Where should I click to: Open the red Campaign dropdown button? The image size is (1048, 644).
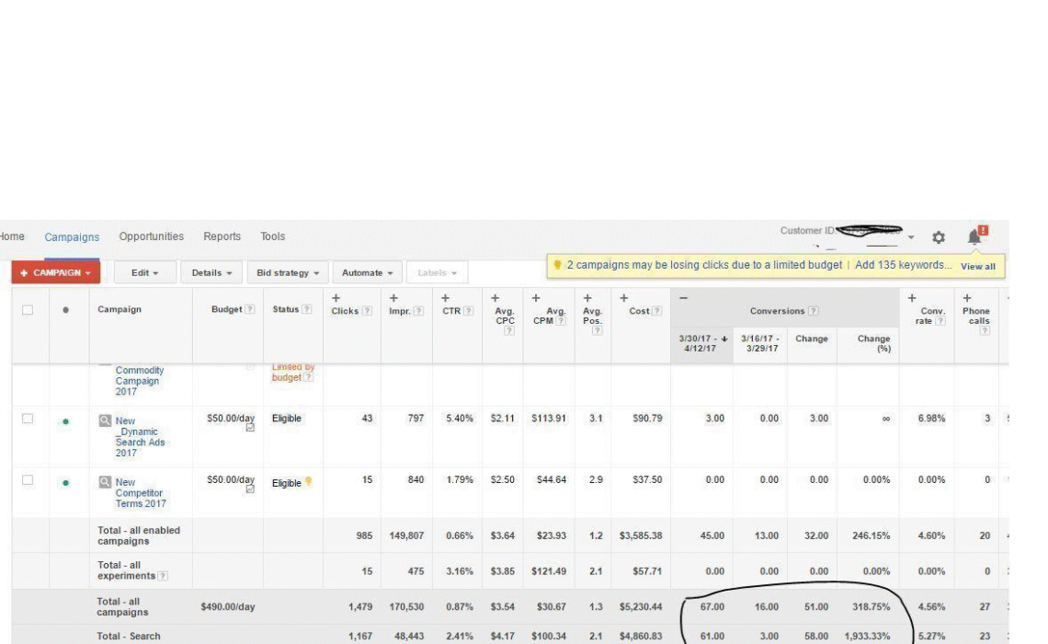tap(55, 273)
